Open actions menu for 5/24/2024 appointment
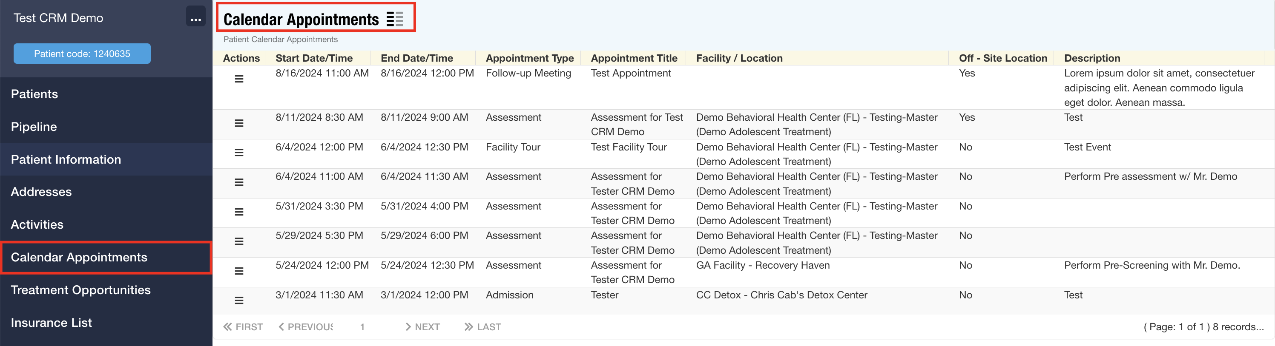 (239, 271)
